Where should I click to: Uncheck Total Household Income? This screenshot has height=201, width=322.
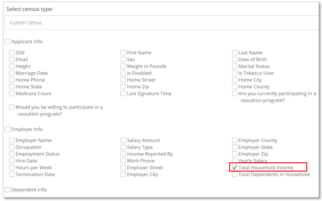click(235, 167)
